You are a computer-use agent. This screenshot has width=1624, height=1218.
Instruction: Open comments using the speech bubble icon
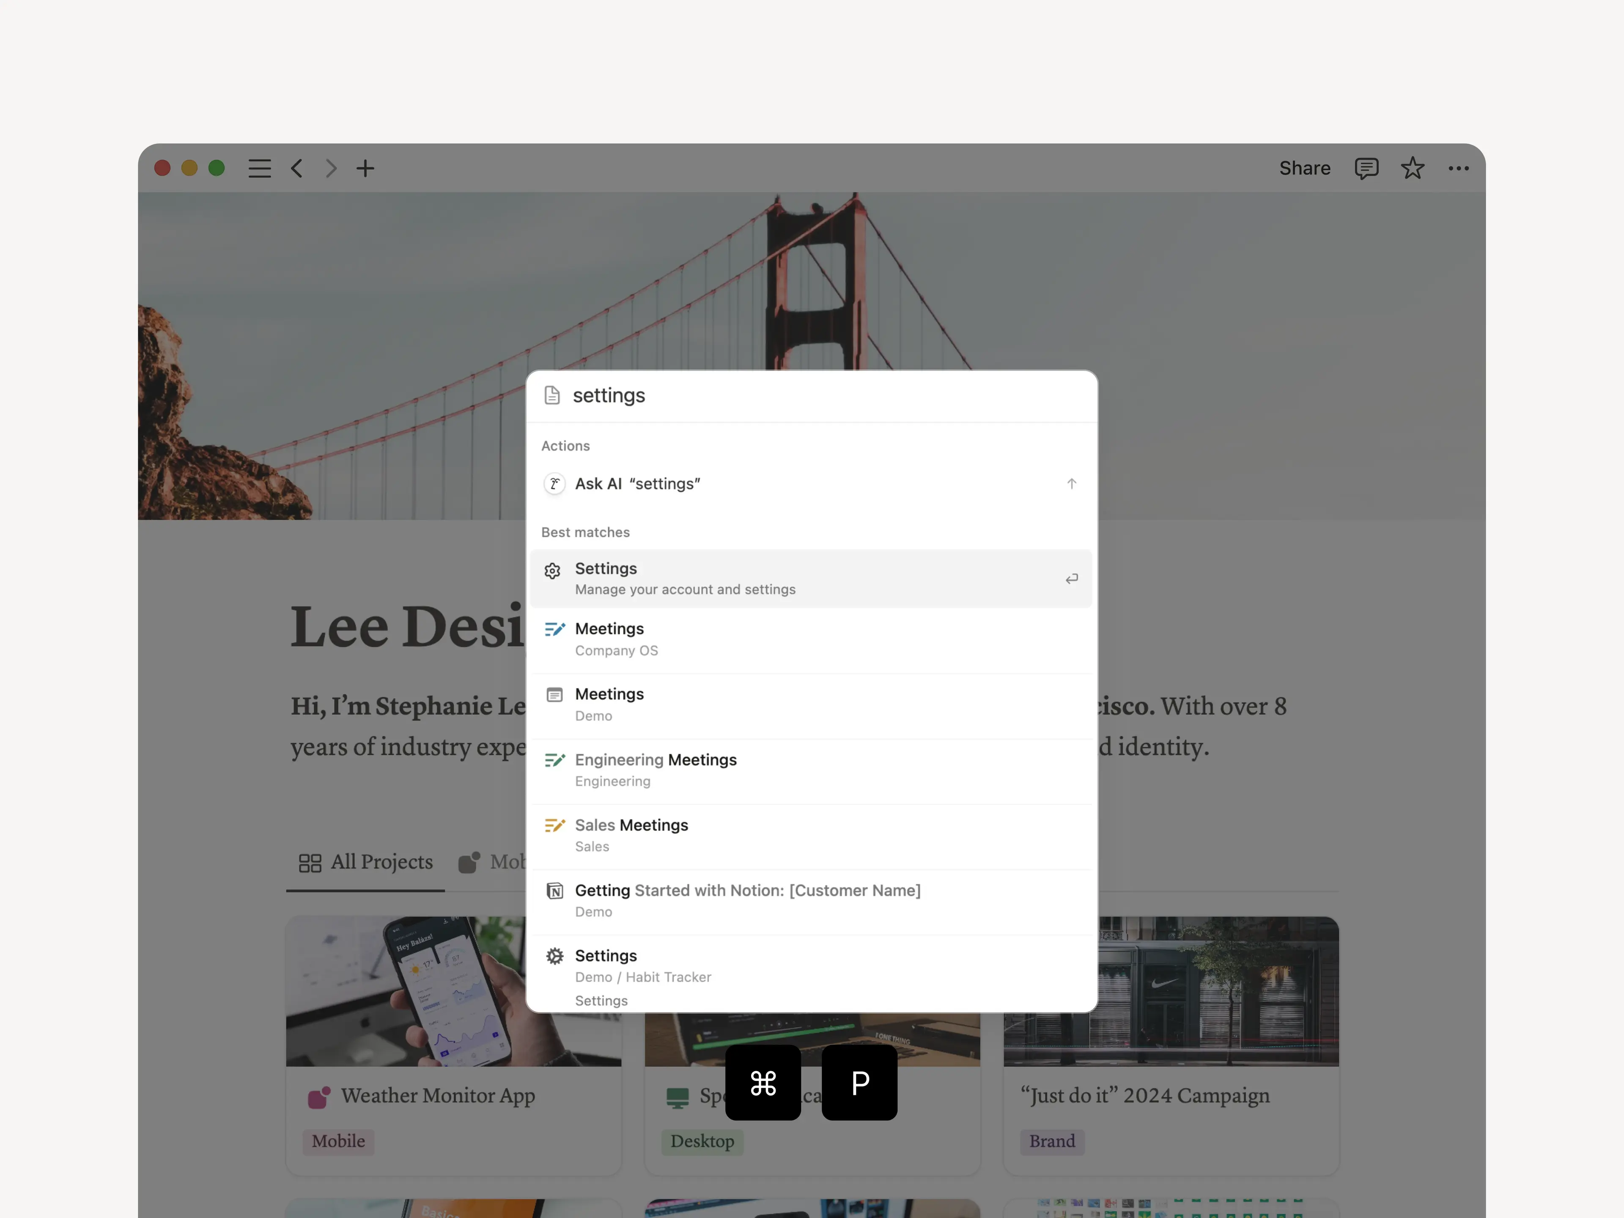[x=1366, y=168]
